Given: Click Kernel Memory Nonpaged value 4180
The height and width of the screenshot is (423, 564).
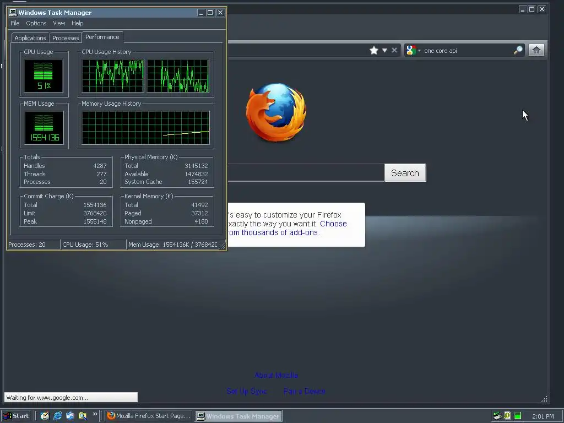Looking at the screenshot, I should (x=201, y=221).
